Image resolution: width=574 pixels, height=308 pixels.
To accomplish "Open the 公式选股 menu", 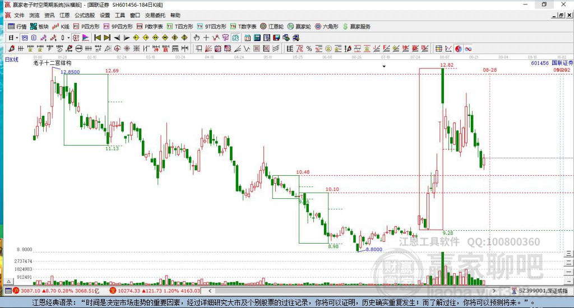I will [x=85, y=15].
